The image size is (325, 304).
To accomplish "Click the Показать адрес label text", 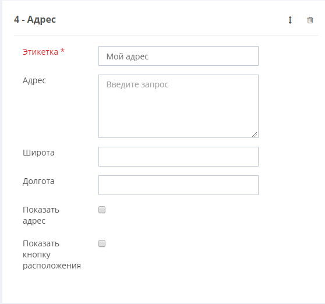I will click(x=41, y=215).
